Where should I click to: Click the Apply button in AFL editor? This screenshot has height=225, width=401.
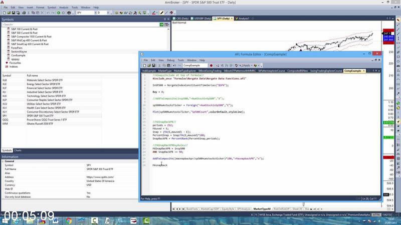(245, 65)
